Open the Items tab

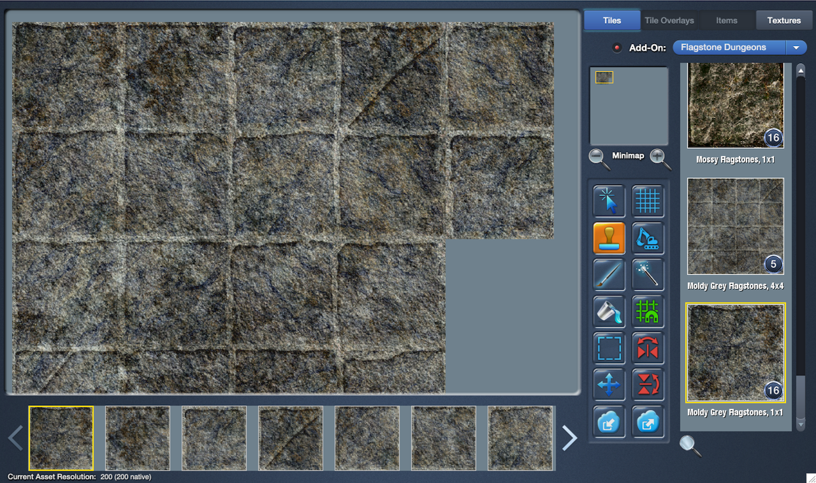coord(726,20)
